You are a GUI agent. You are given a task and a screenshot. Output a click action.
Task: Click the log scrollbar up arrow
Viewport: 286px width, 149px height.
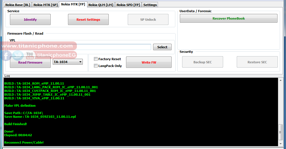click(280, 80)
